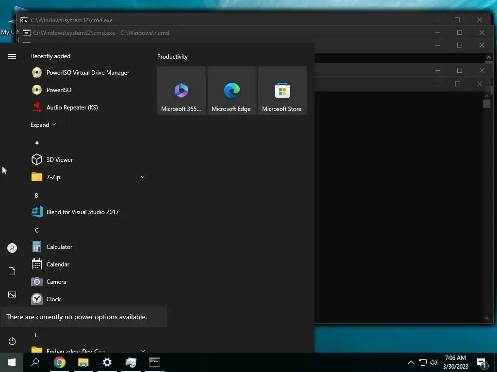Open the user account icon
The width and height of the screenshot is (497, 372).
pos(12,248)
